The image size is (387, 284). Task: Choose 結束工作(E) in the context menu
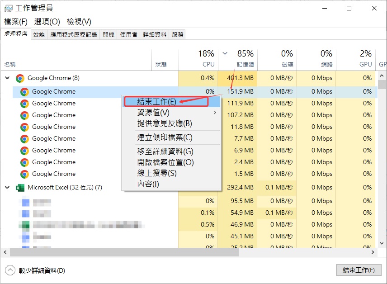pos(171,101)
